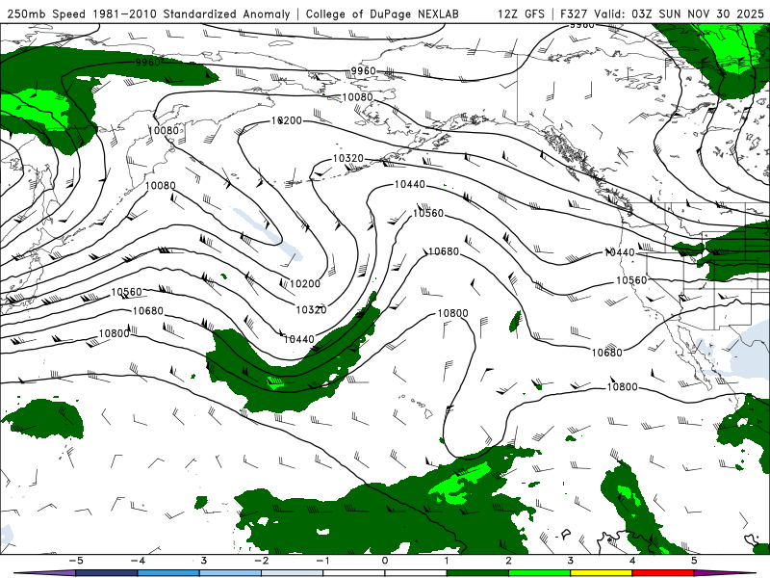Click the '9960' label inside the green shading

[x=148, y=63]
